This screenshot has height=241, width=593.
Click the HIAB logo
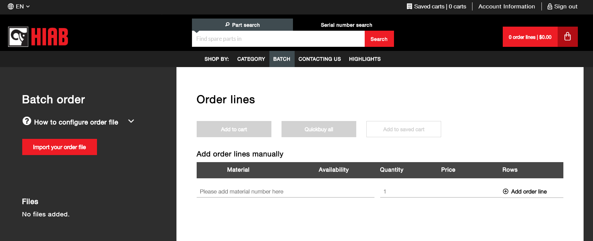[38, 37]
